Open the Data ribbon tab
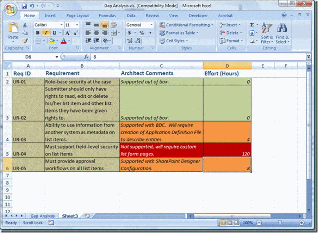 [131, 15]
